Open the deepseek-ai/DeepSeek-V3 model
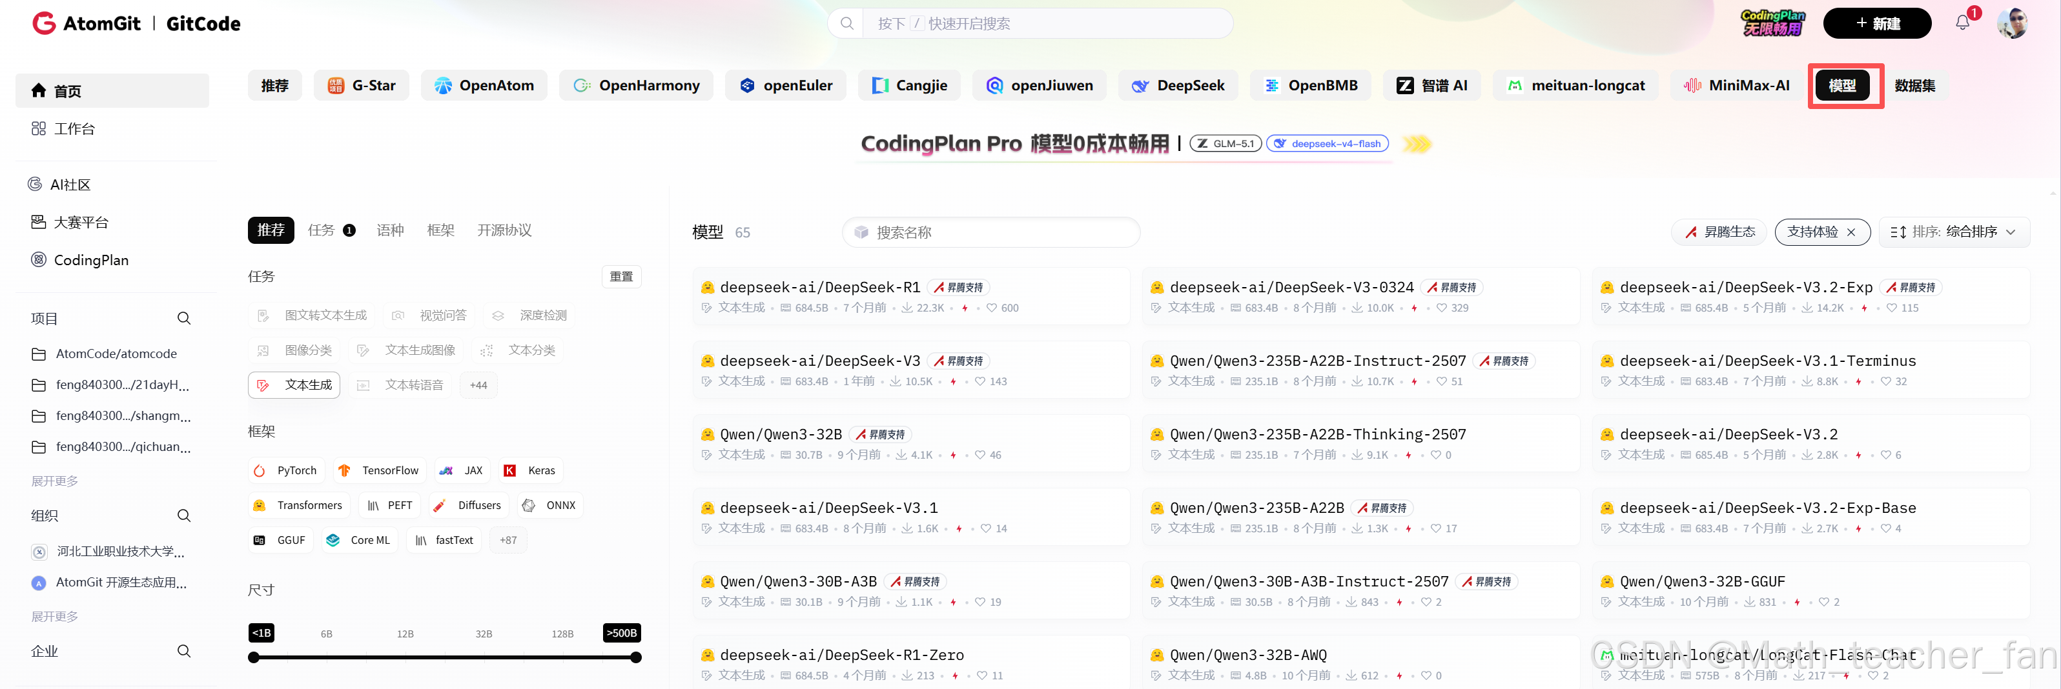The width and height of the screenshot is (2061, 689). [819, 361]
